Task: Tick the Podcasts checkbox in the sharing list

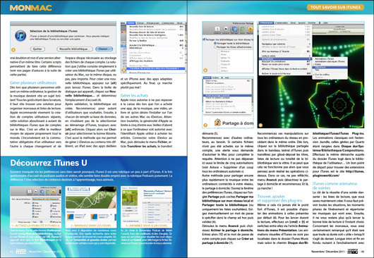Action: tap(219, 61)
